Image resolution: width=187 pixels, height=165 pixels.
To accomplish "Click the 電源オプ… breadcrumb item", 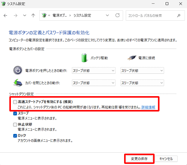I will (59, 15).
